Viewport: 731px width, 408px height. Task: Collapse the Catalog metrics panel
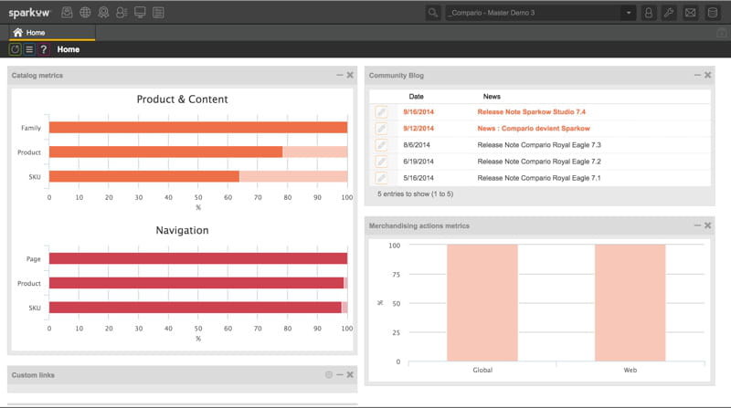coord(339,75)
